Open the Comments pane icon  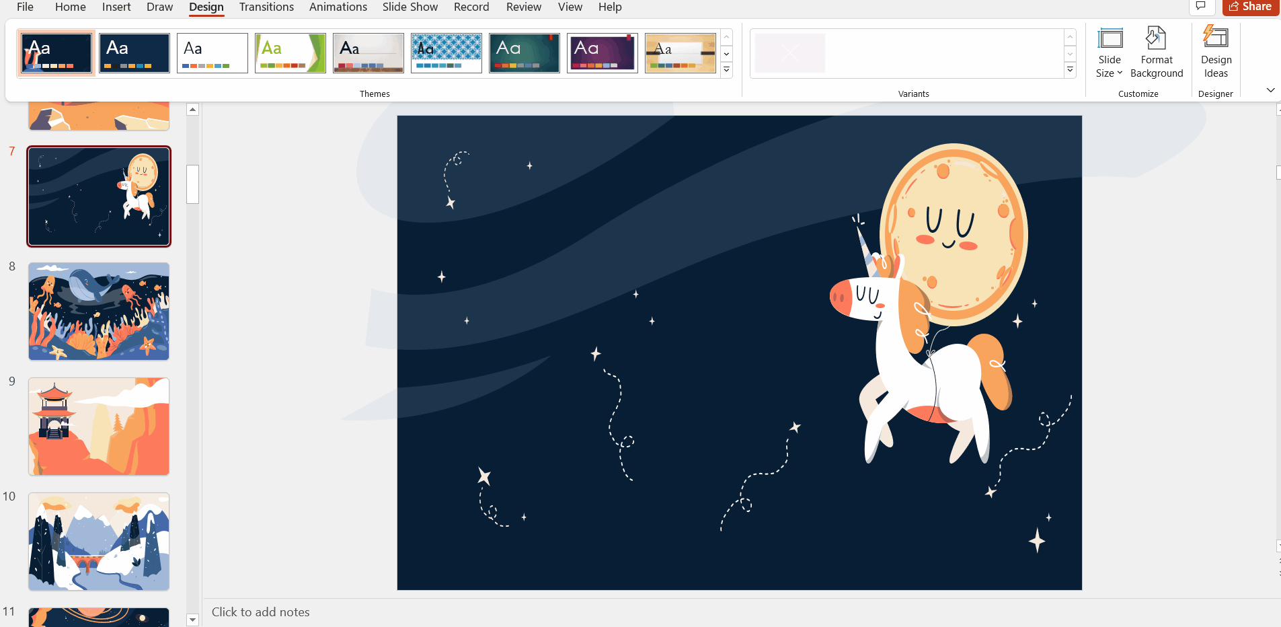pos(1200,6)
